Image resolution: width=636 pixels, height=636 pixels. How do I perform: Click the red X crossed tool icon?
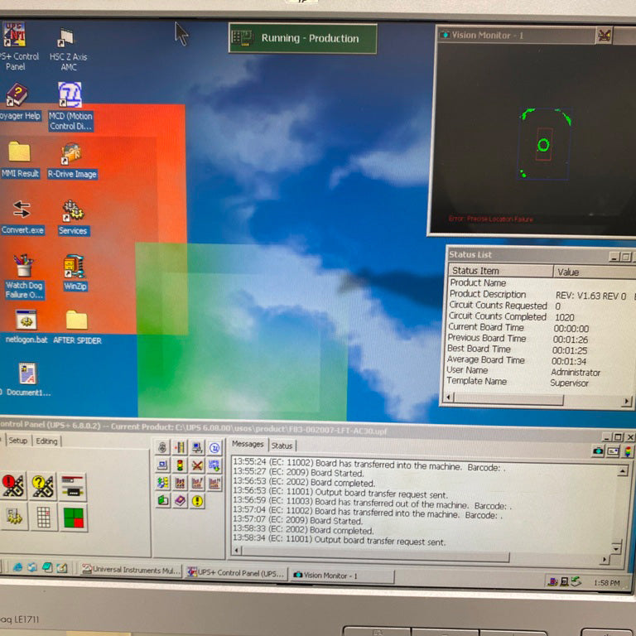(198, 465)
